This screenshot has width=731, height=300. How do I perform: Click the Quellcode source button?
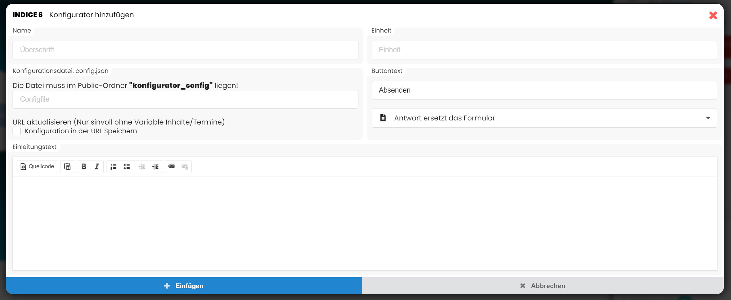(x=37, y=166)
